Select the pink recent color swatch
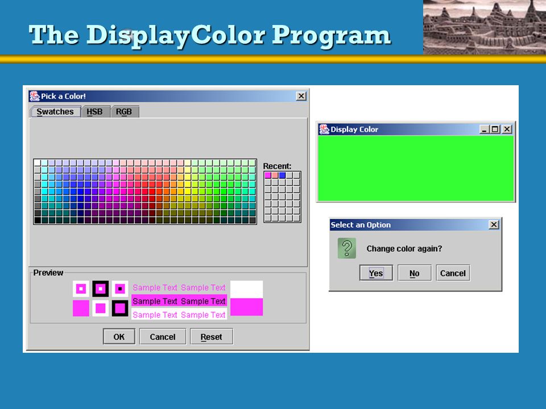The height and width of the screenshot is (409, 546). click(275, 176)
